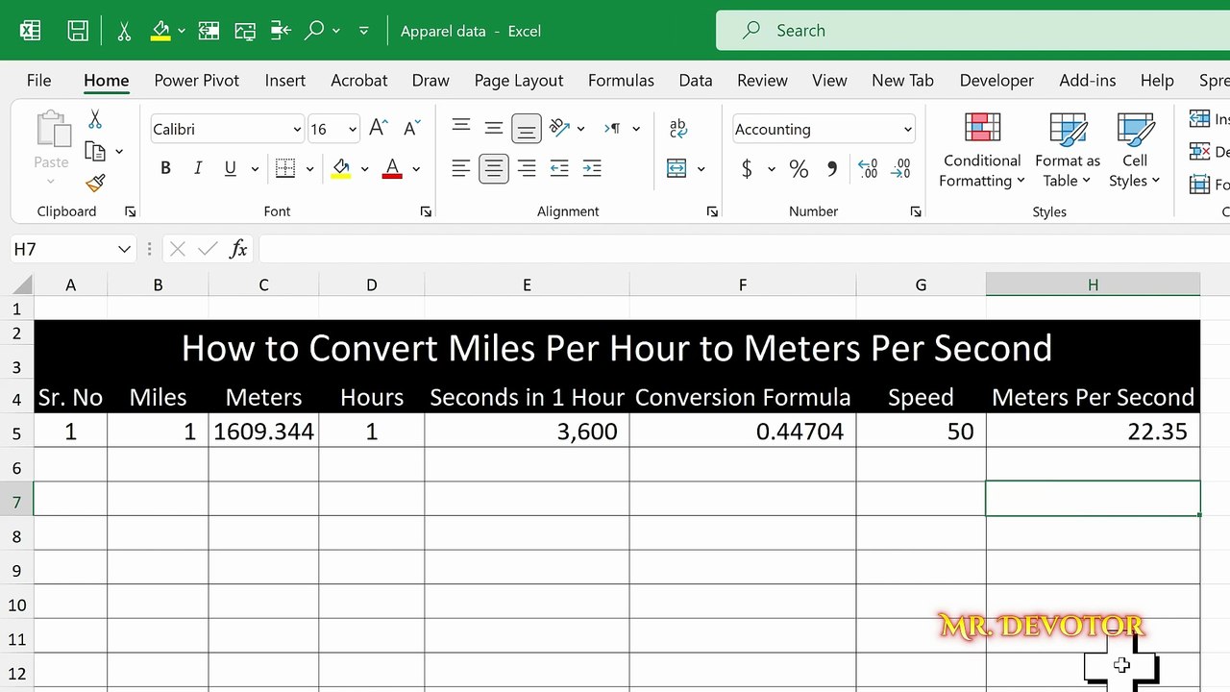This screenshot has width=1230, height=692.
Task: Toggle Align Left button
Action: 461,169
